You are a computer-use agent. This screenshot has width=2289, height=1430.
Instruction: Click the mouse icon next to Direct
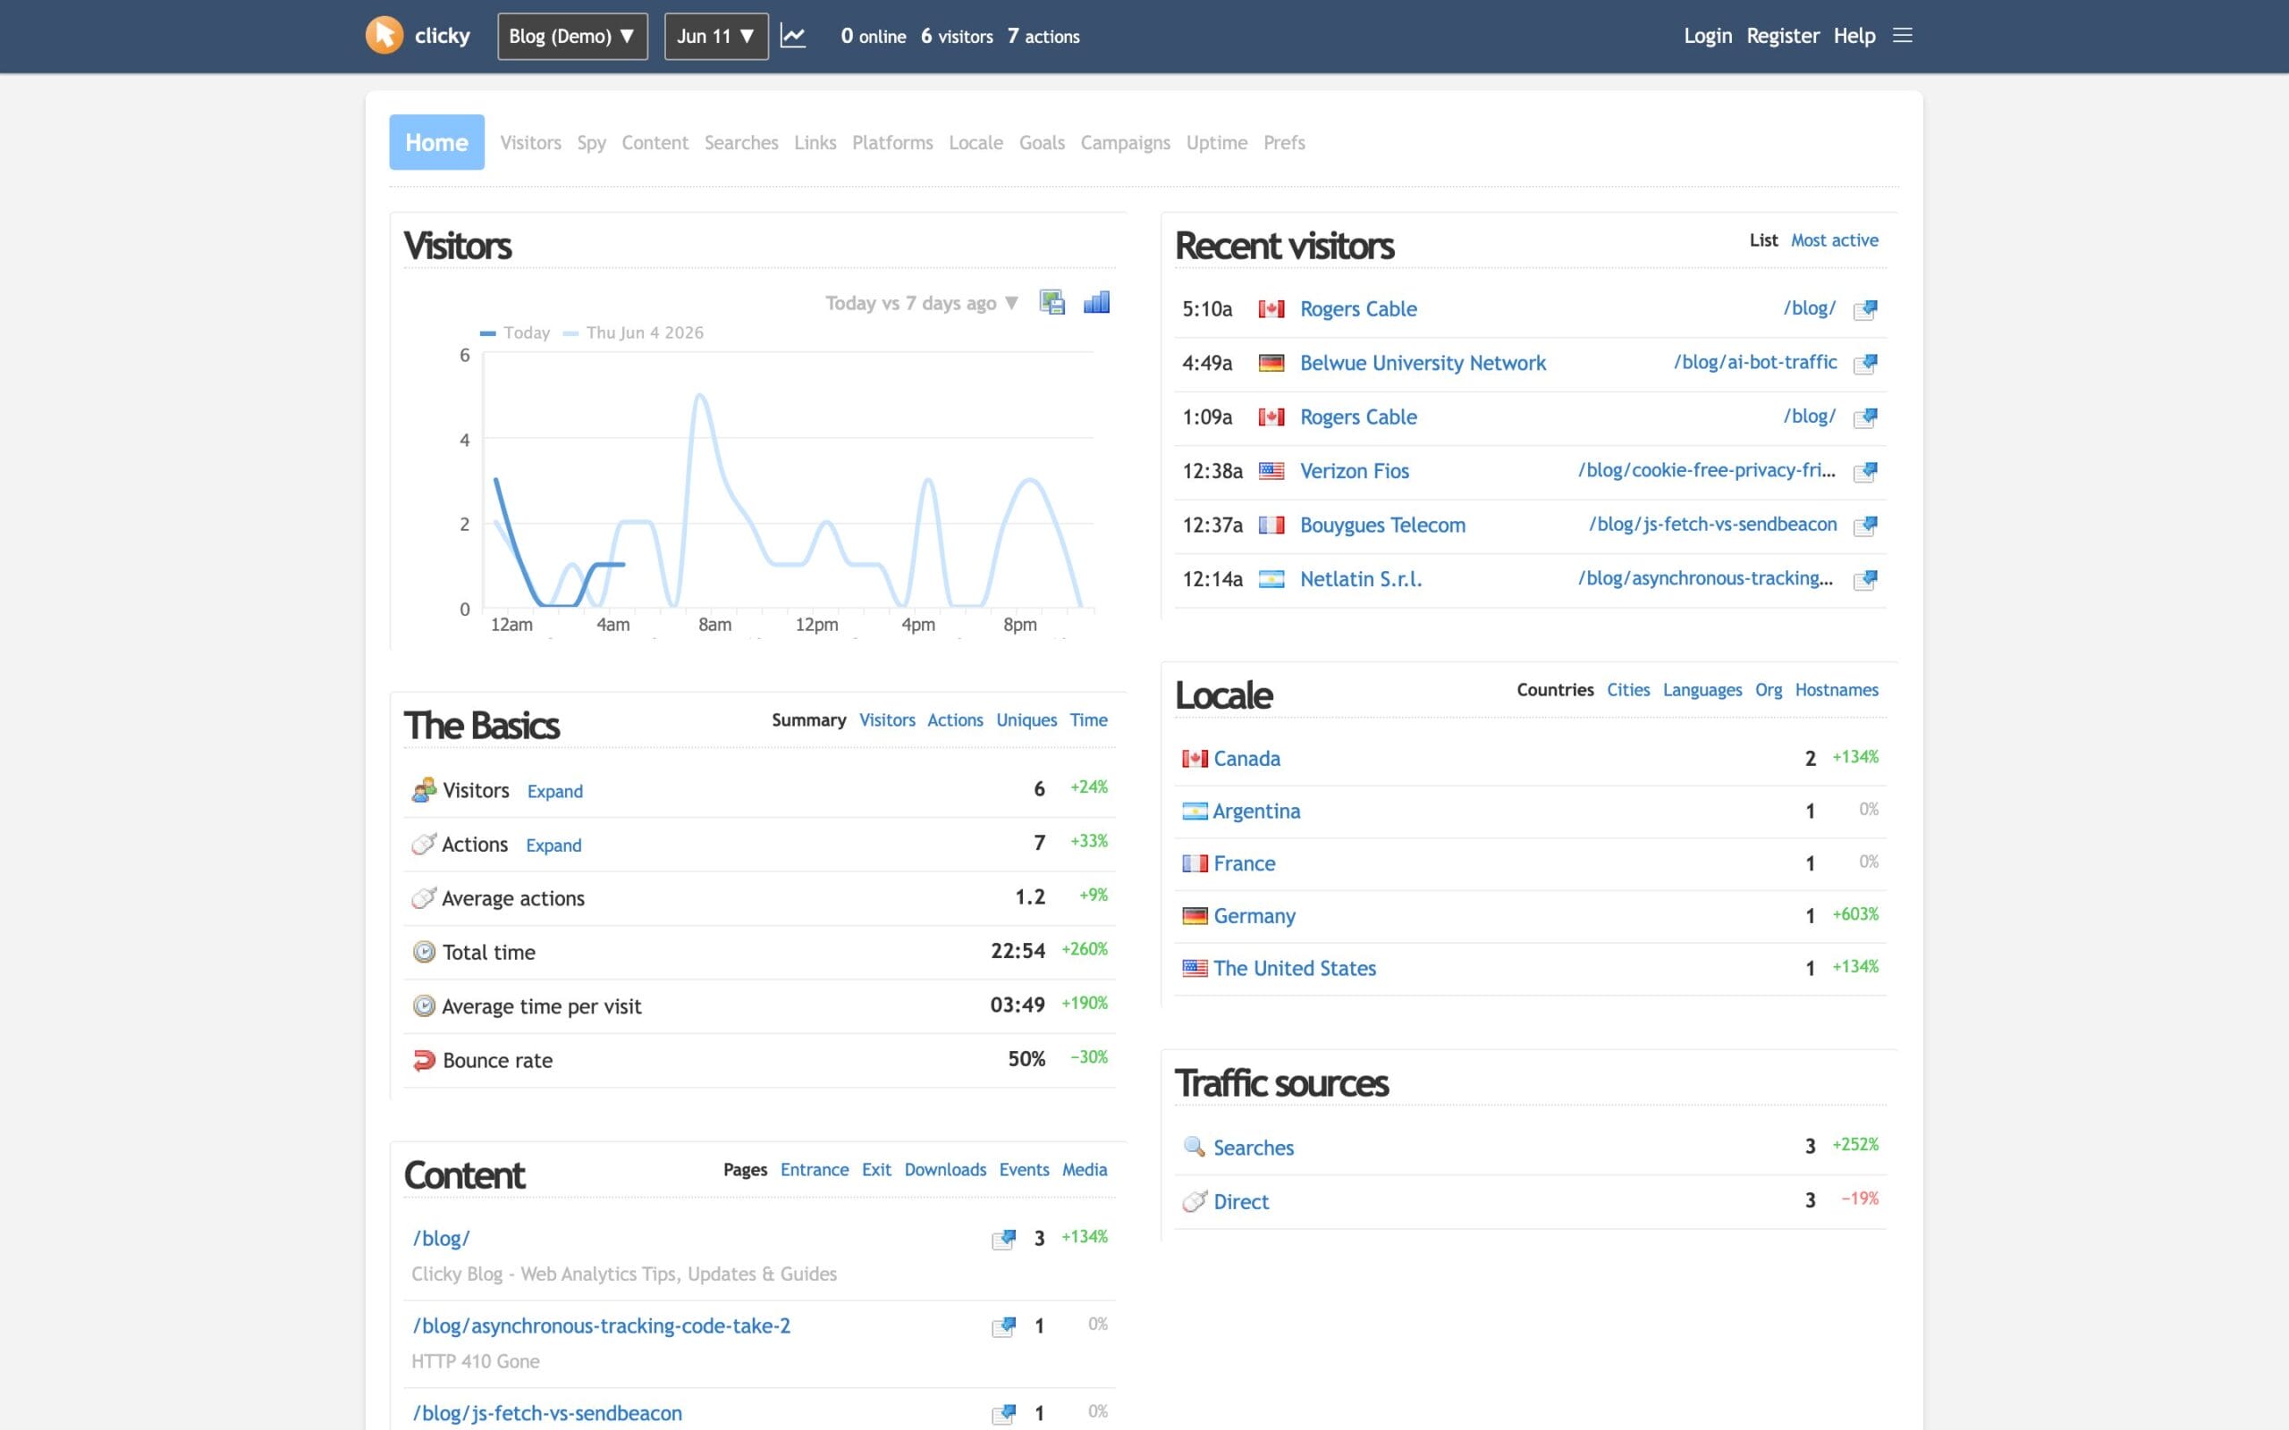[x=1195, y=1201]
